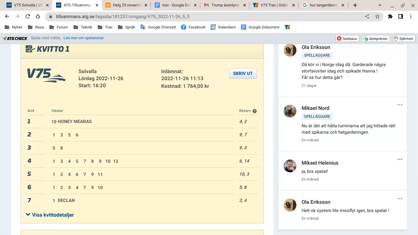Open options menu on Mikael Nord's comment
Image resolution: width=418 pixels, height=235 pixels.
pos(400,105)
